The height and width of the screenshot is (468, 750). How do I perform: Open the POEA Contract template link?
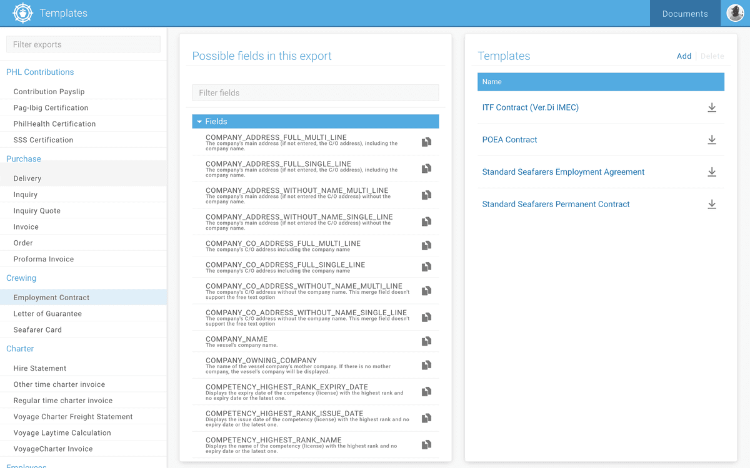pos(509,140)
